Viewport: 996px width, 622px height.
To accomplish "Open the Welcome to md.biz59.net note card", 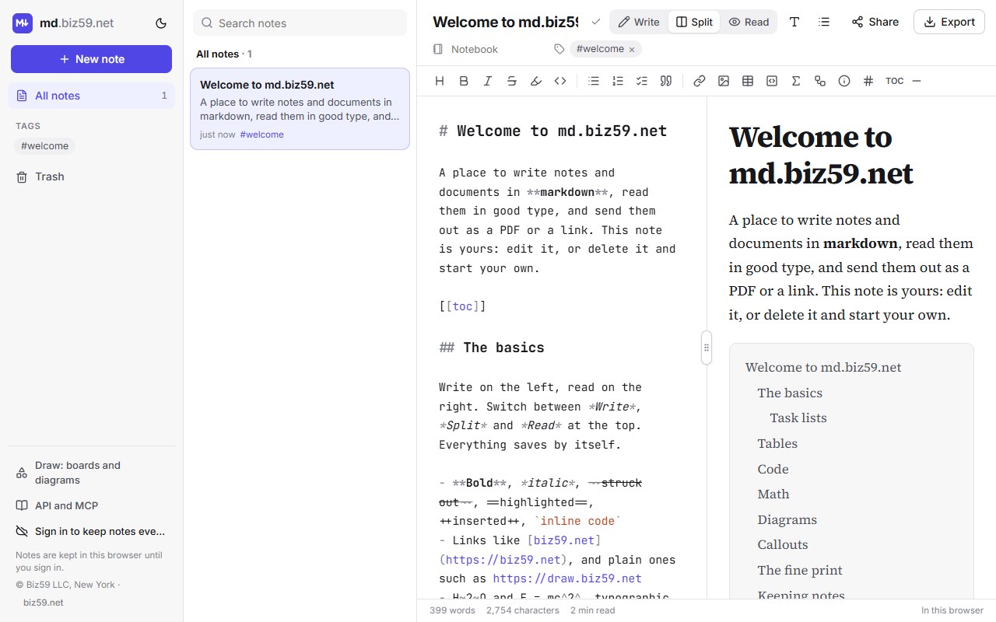I will point(300,109).
